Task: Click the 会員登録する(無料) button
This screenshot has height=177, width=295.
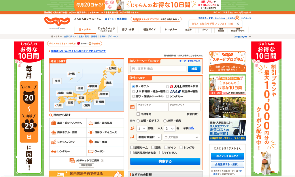Action: click(x=227, y=164)
